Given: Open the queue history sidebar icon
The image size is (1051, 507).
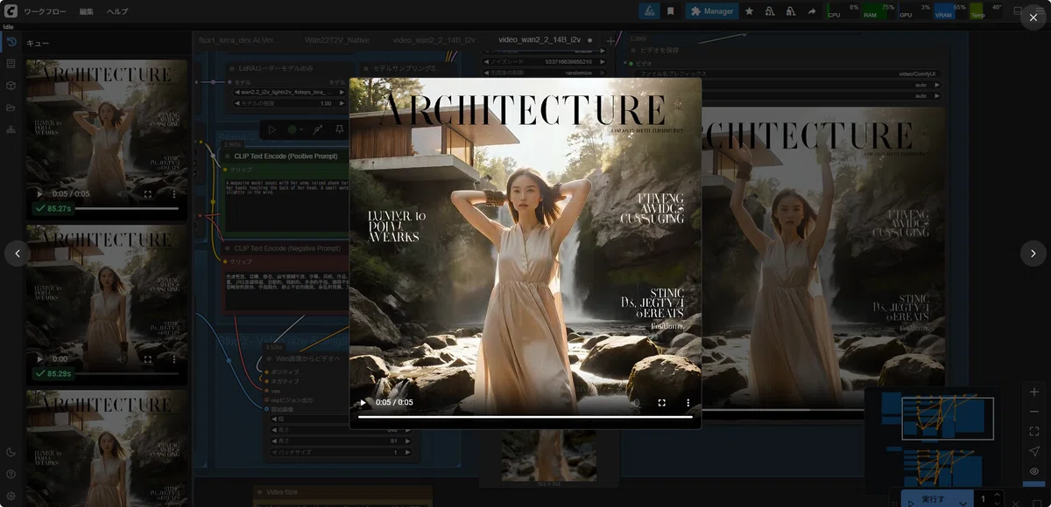Looking at the screenshot, I should (x=11, y=42).
